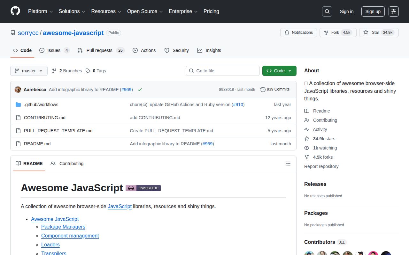The height and width of the screenshot is (255, 409).
Task: Open the command palette icon beside Sign up
Action: (393, 11)
